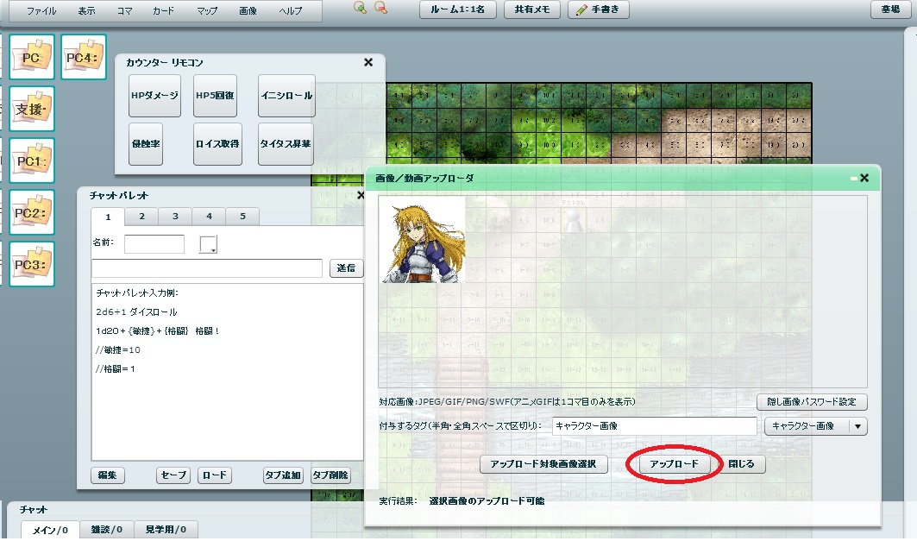Screen dimensions: 917x541
Task: Select the PC1 memo card icon
Action: pos(32,160)
